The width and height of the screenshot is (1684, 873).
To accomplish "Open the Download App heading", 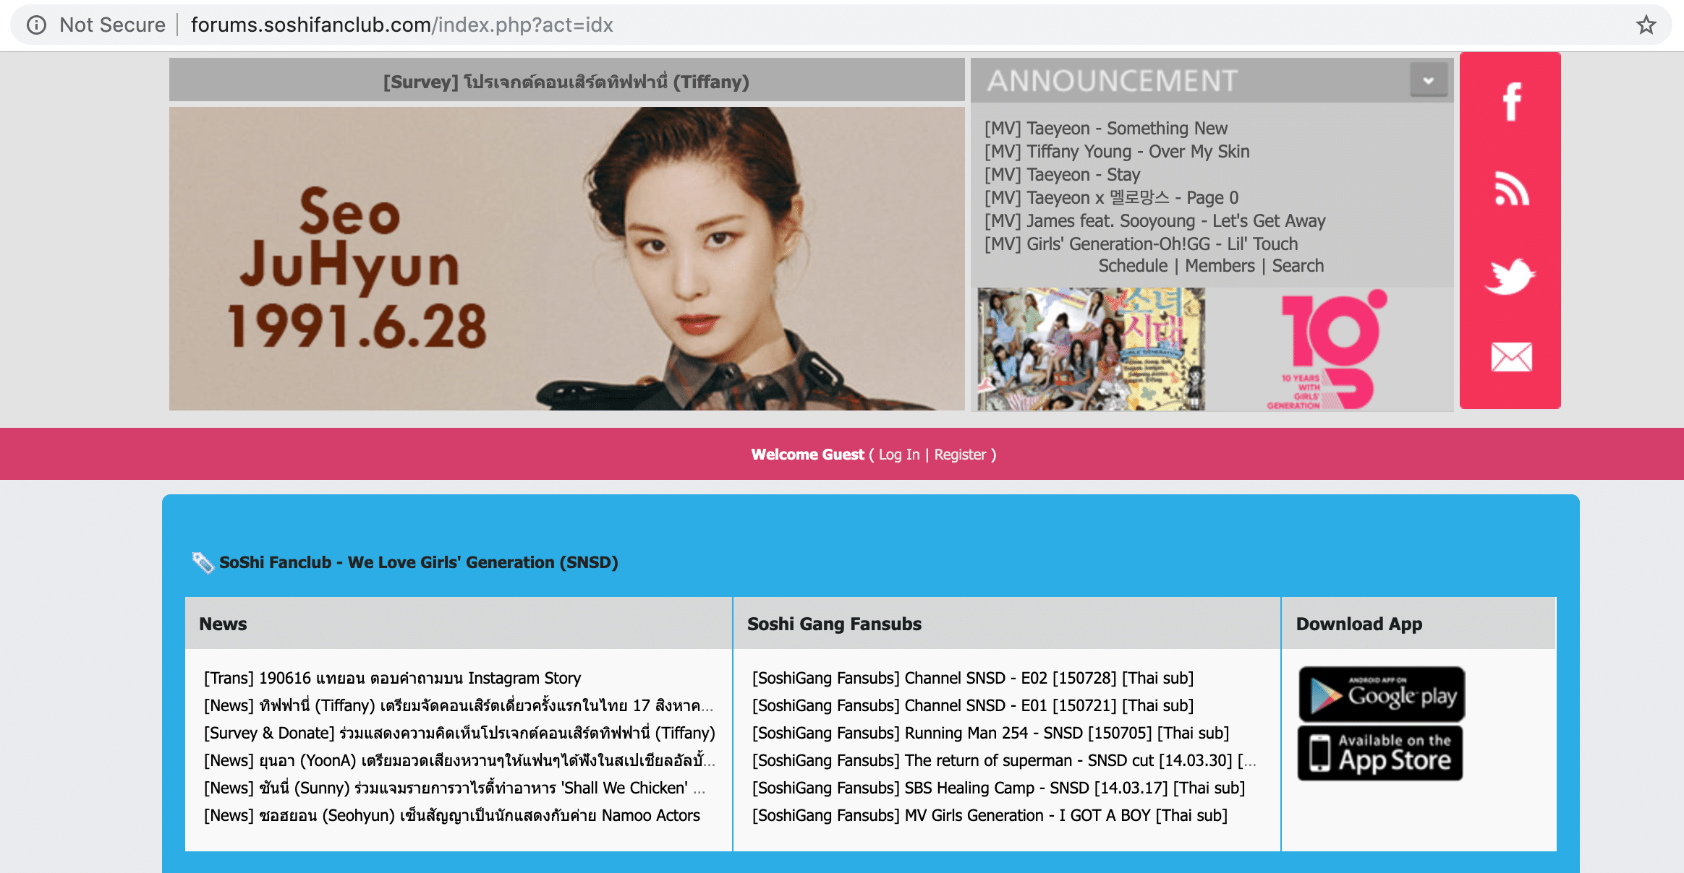I will click(x=1358, y=624).
